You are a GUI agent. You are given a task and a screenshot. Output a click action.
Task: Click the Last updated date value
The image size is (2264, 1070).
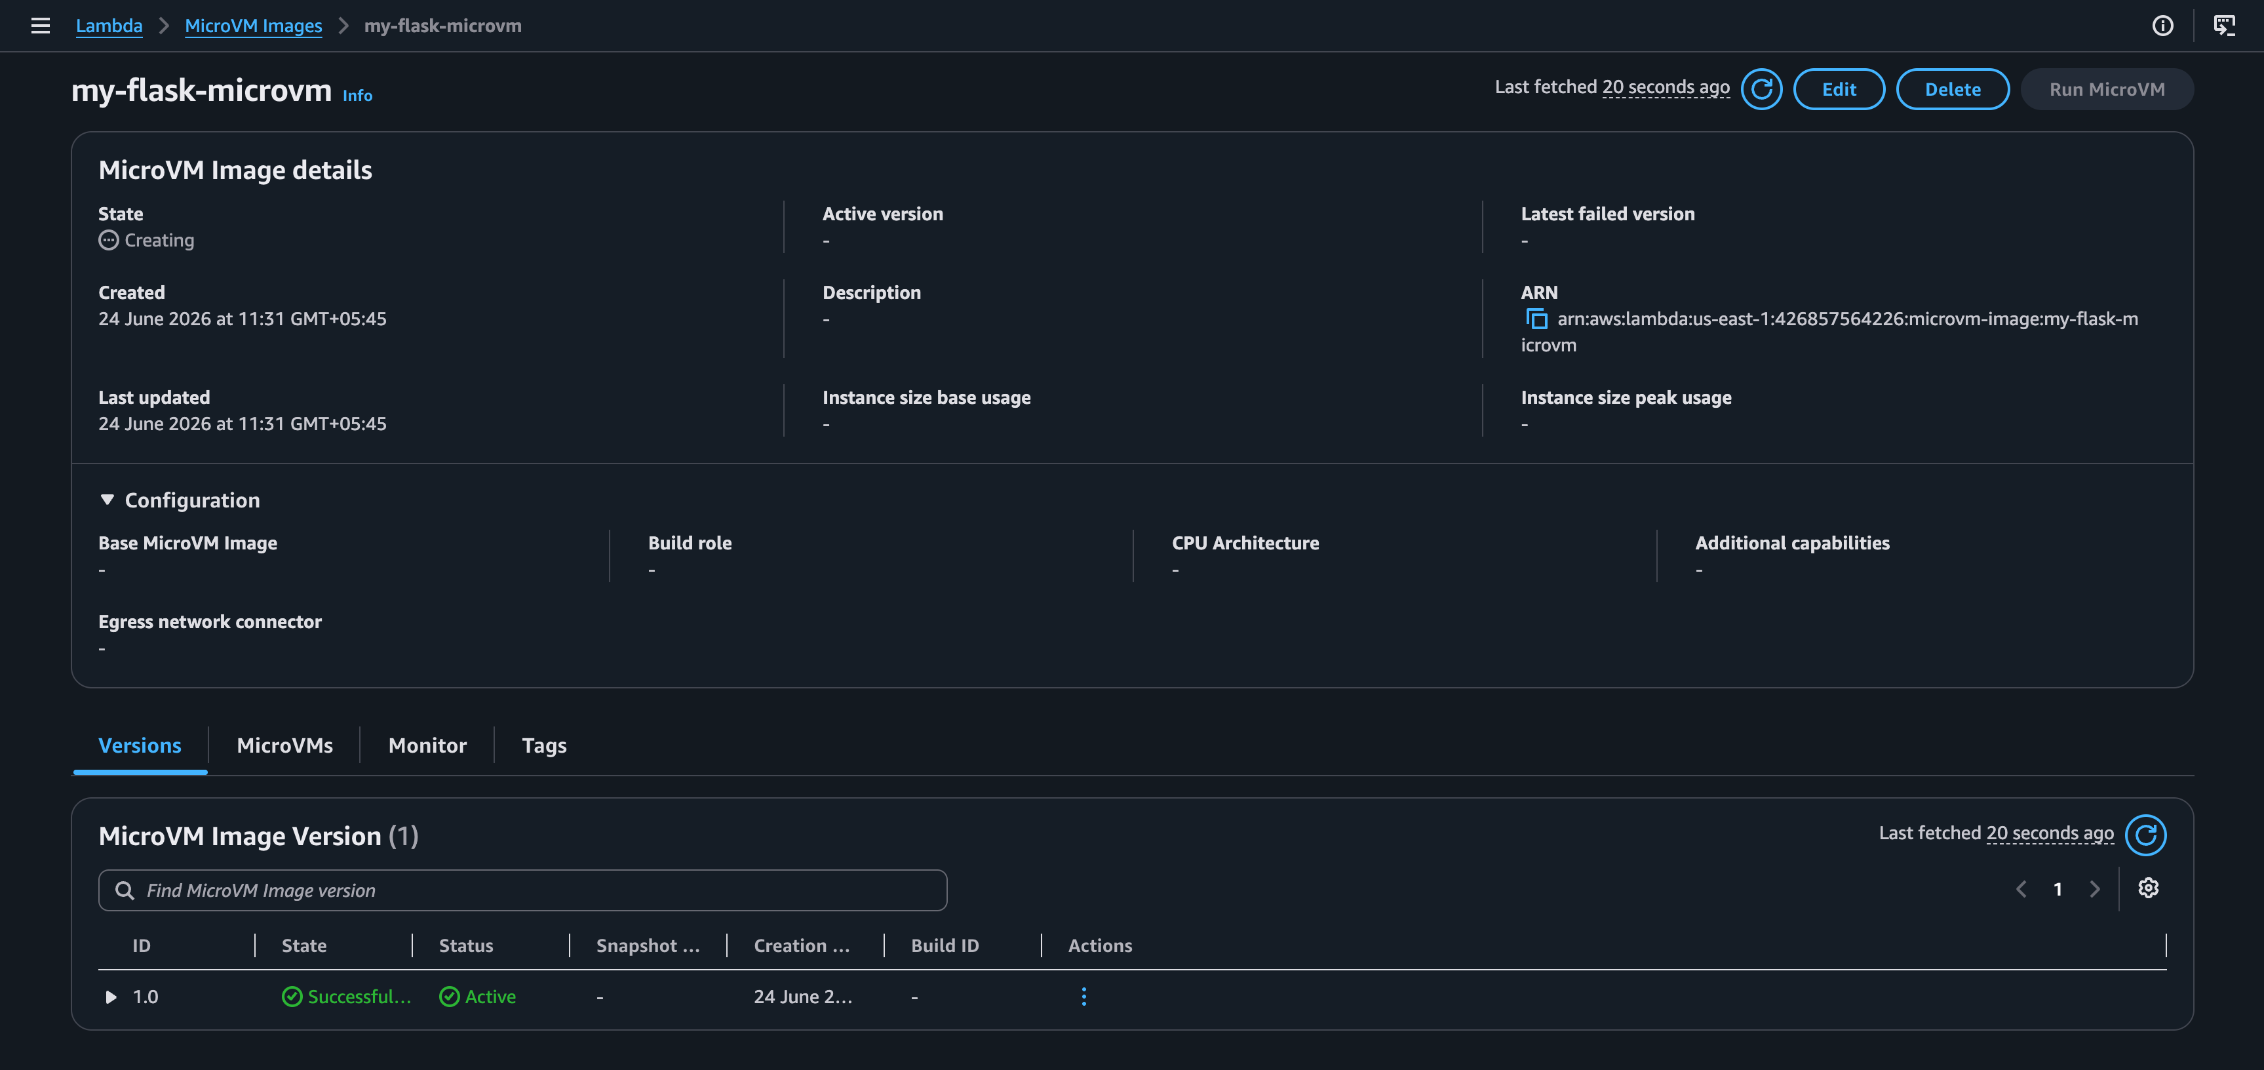(242, 423)
